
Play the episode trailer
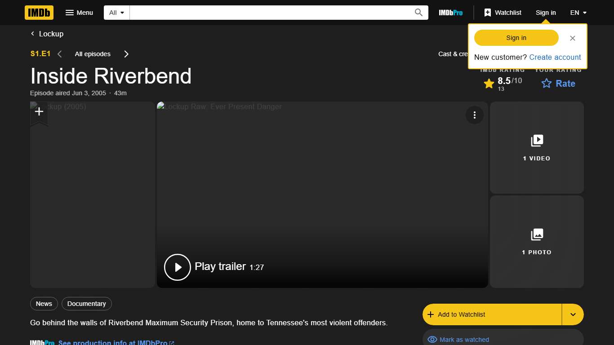coord(177,267)
